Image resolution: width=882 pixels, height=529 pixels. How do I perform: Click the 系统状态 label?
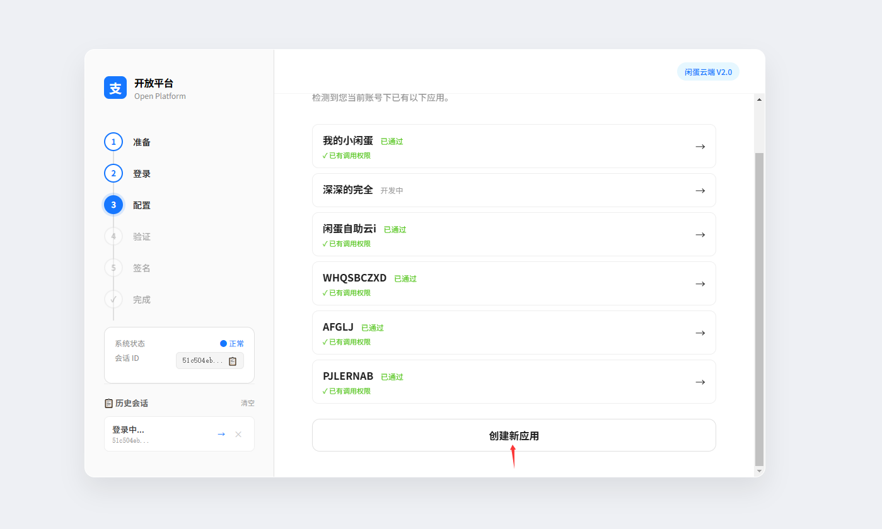(x=130, y=343)
